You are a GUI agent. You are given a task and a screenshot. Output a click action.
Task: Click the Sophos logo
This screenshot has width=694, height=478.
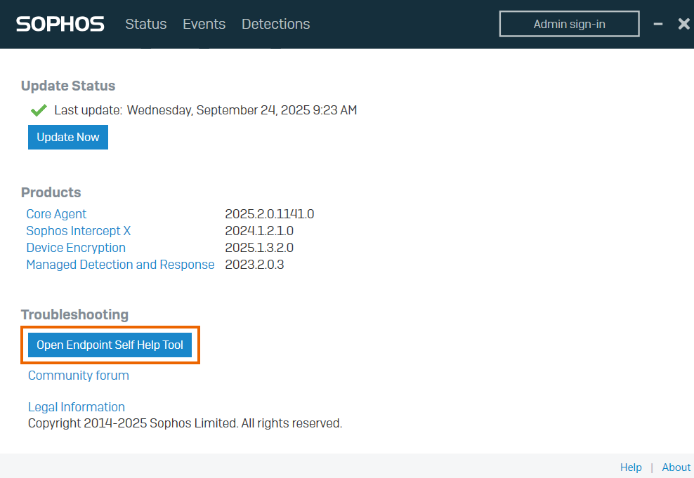[60, 24]
